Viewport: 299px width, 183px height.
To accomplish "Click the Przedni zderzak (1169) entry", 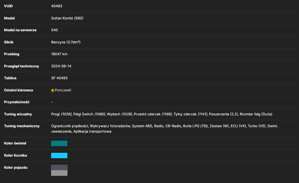I will [x=153, y=114].
